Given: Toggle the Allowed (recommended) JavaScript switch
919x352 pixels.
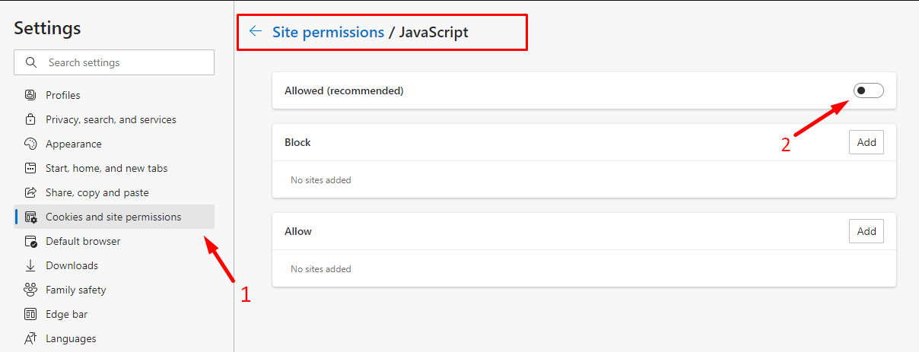Looking at the screenshot, I should tap(869, 90).
